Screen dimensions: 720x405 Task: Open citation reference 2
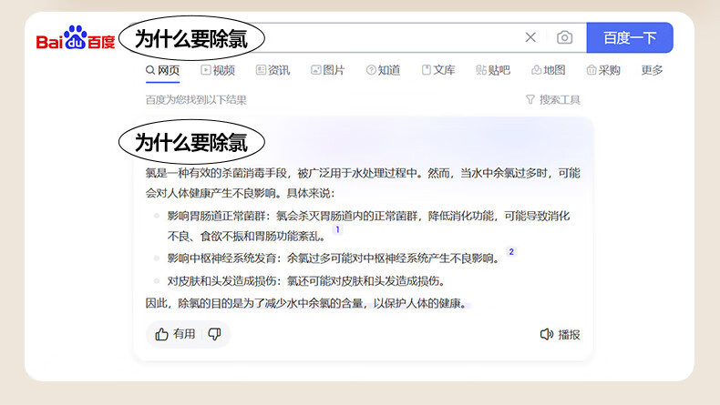point(511,252)
